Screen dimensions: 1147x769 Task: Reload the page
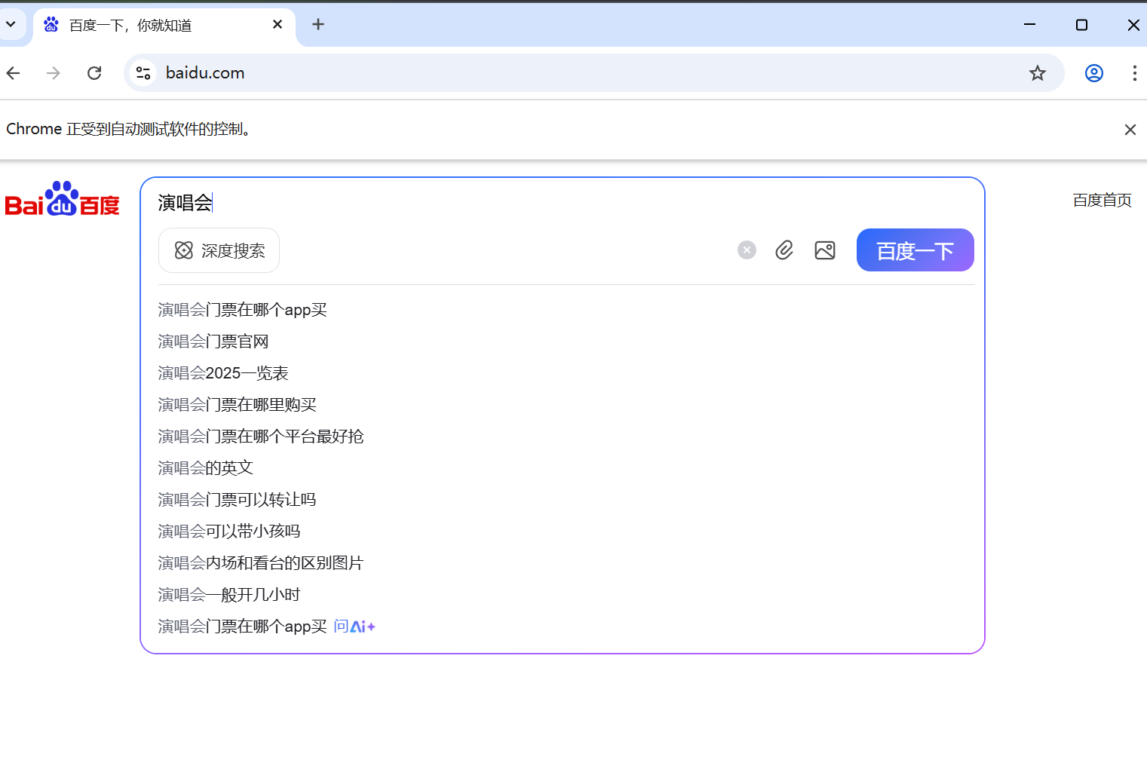(94, 73)
